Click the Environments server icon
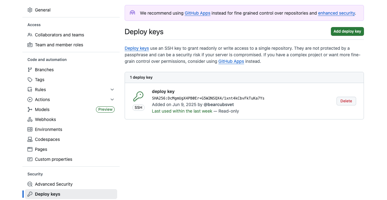This screenshot has height=200, width=387. (x=30, y=129)
